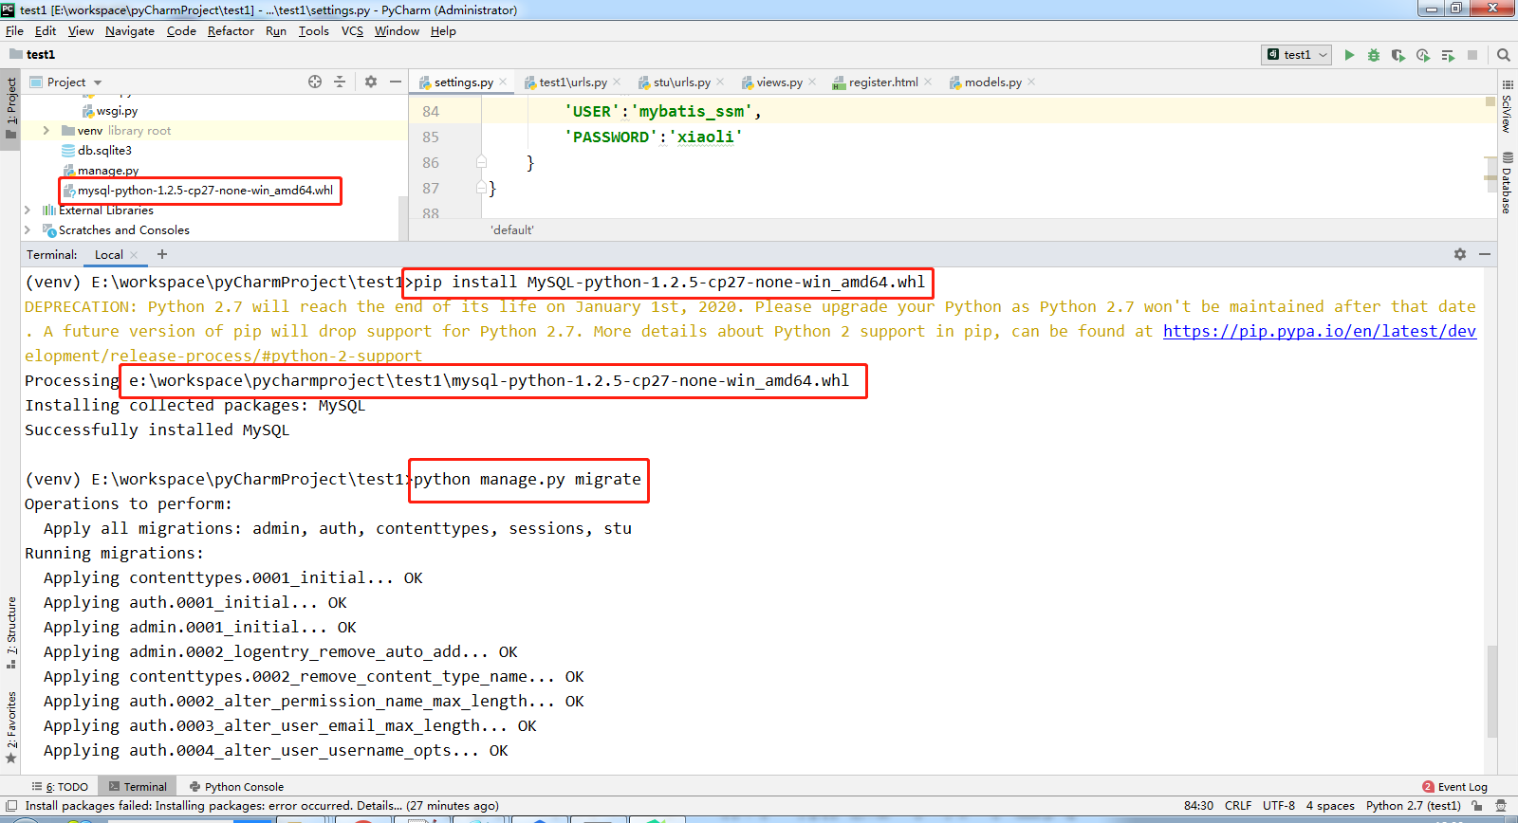Open Project panel settings gear
The image size is (1518, 823).
(371, 82)
